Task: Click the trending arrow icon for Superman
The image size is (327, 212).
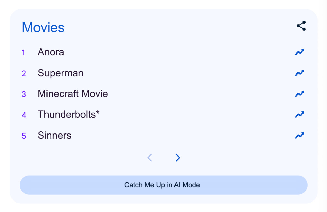Action: point(300,73)
